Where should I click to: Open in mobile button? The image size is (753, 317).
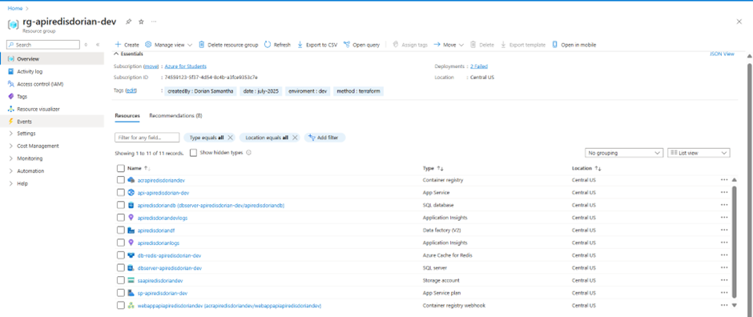coord(574,45)
